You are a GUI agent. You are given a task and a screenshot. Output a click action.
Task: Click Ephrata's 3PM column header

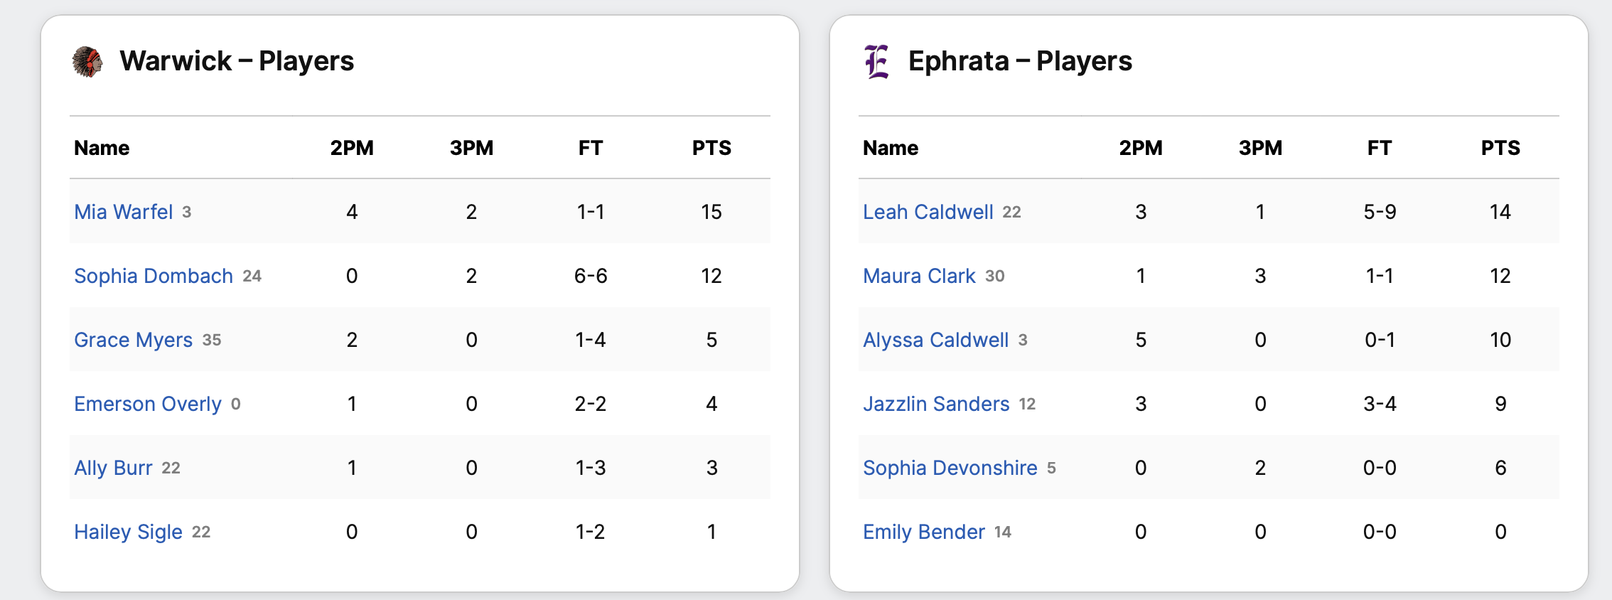click(1260, 148)
